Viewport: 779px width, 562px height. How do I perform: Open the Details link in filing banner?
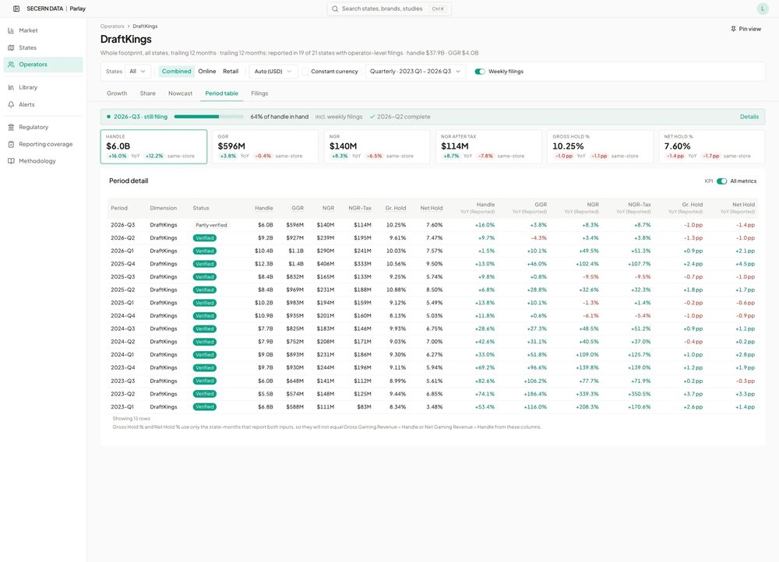point(749,117)
